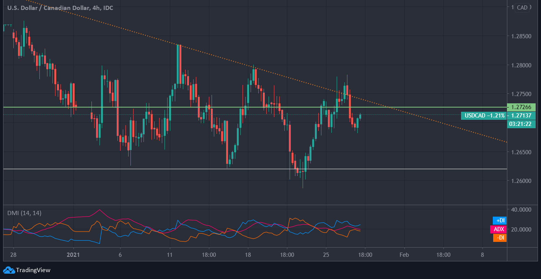The height and width of the screenshot is (279, 541).
Task: Click the orange -DI legend label
Action: [500, 238]
